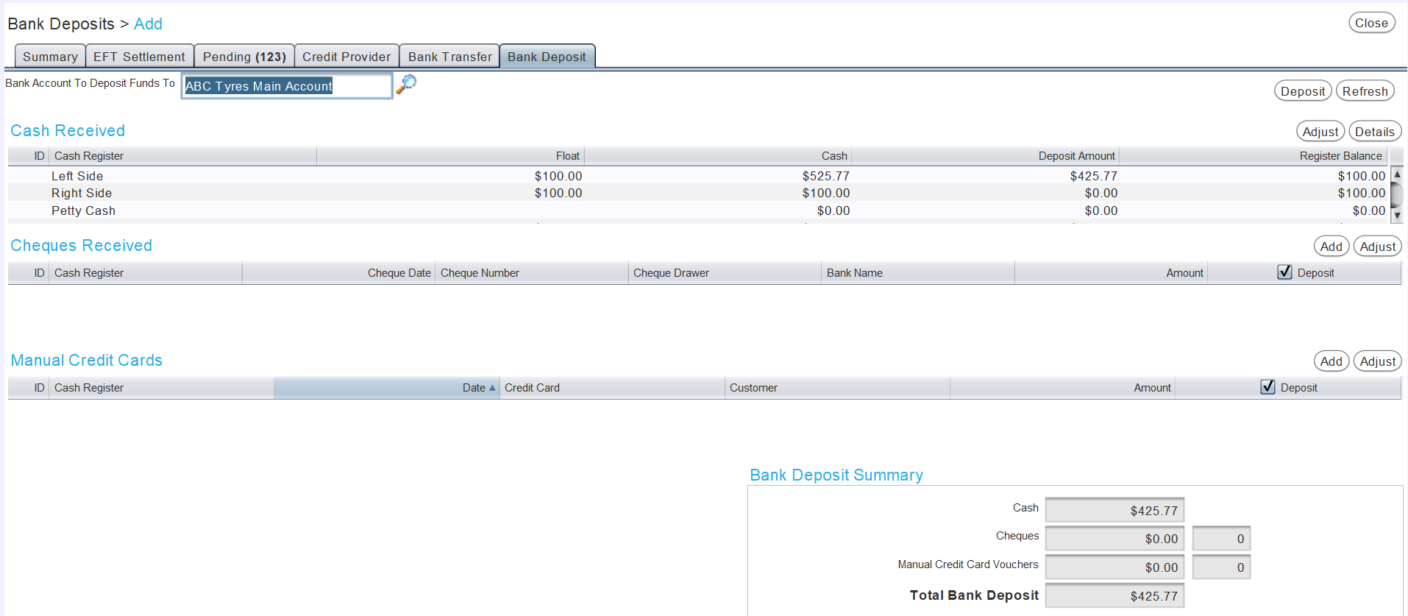The width and height of the screenshot is (1408, 616).
Task: Click the Bank Deposits breadcrumb text
Action: [x=61, y=24]
